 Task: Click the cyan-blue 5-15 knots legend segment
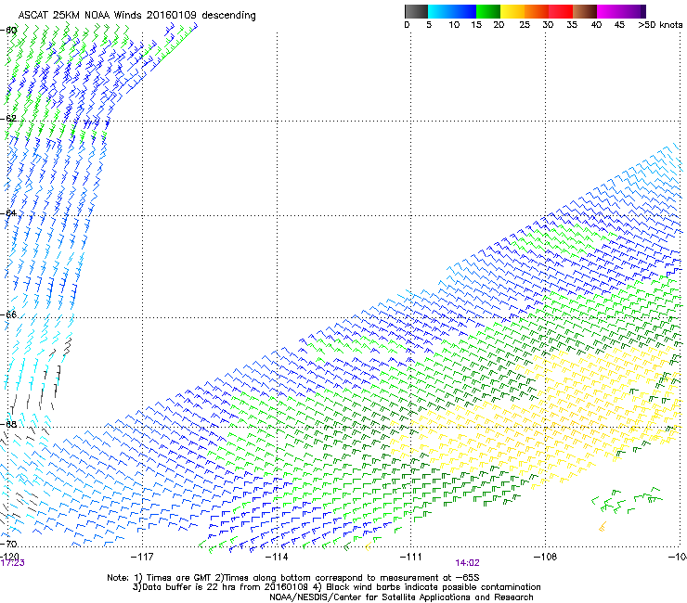click(452, 11)
